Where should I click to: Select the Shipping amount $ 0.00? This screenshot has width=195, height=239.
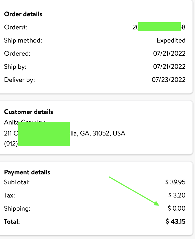177,208
